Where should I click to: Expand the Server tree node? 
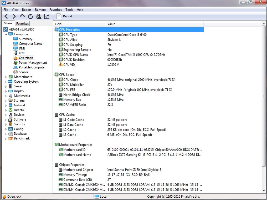point(6,87)
